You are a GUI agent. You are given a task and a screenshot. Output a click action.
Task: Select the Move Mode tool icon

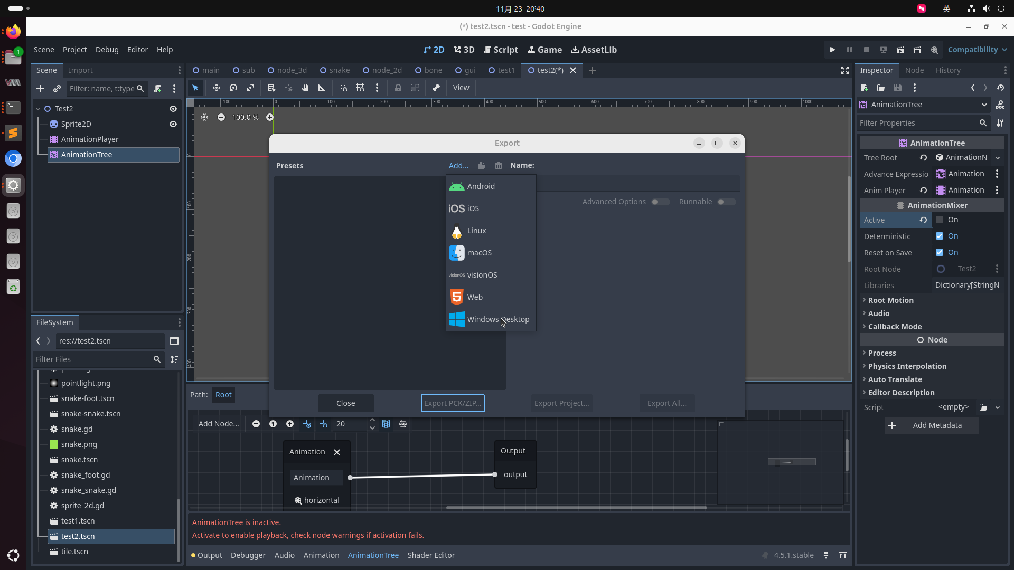pyautogui.click(x=216, y=88)
